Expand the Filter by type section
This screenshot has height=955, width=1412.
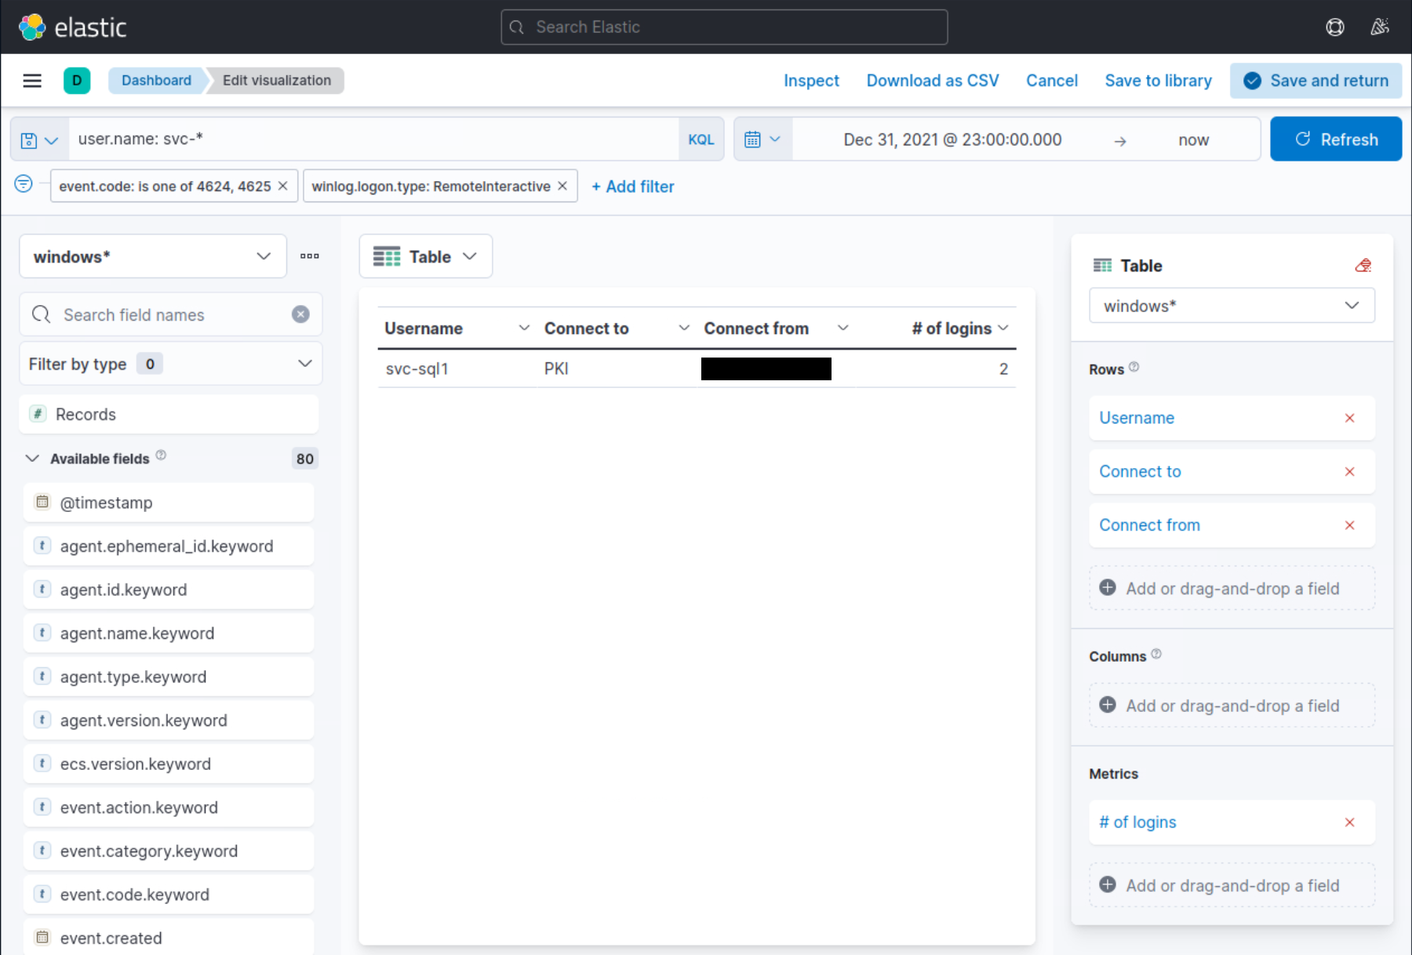[304, 363]
